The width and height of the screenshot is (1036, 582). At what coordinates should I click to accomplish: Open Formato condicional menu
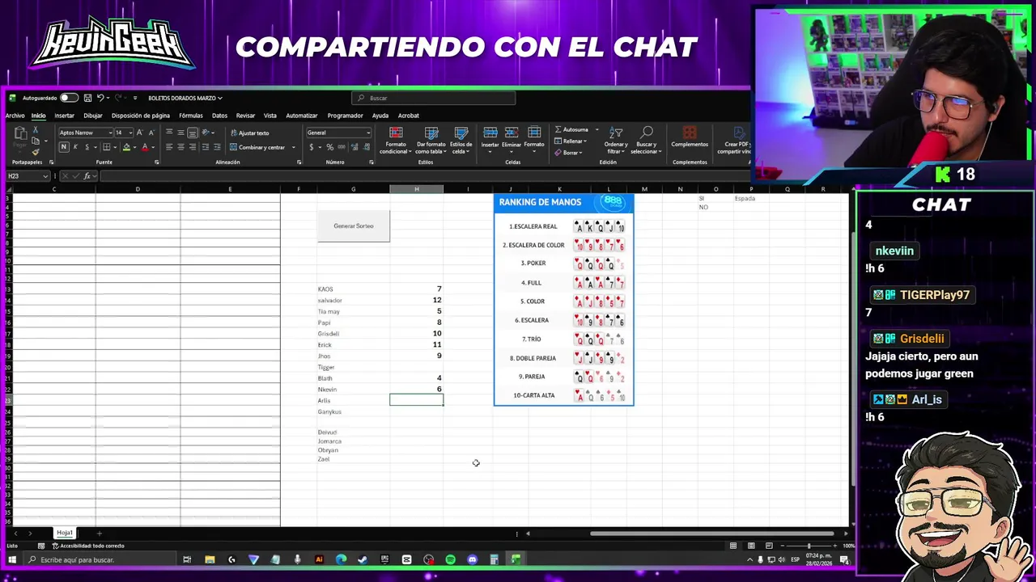click(x=396, y=140)
